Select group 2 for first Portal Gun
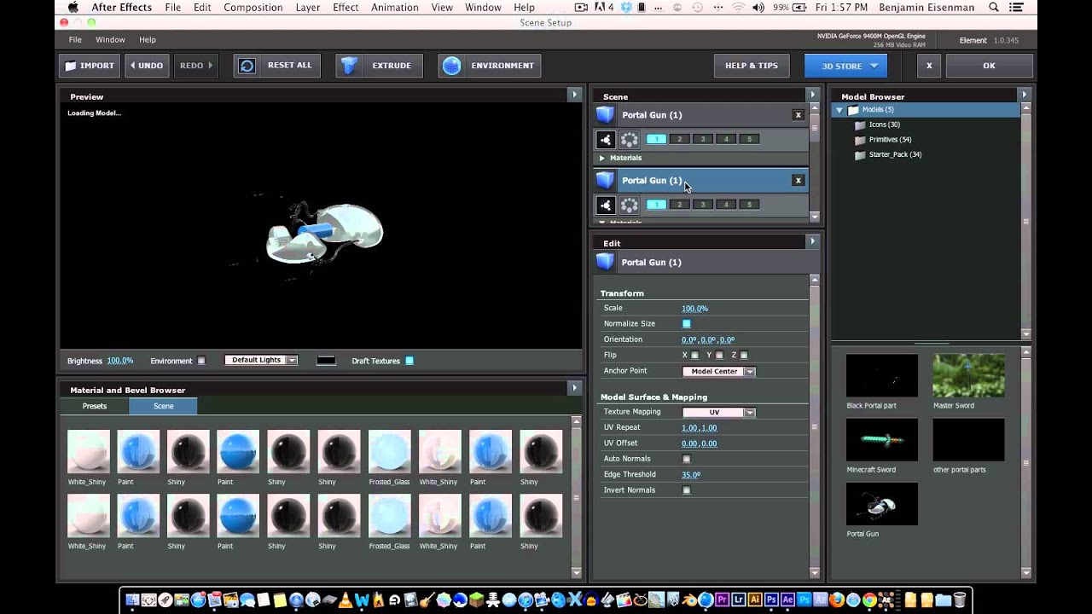This screenshot has width=1092, height=614. point(679,139)
